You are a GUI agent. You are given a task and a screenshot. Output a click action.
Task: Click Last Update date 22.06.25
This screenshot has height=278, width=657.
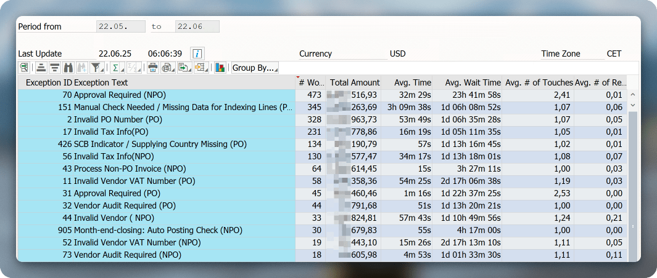point(115,54)
